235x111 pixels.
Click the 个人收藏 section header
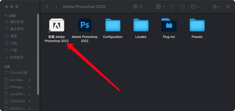(10, 16)
